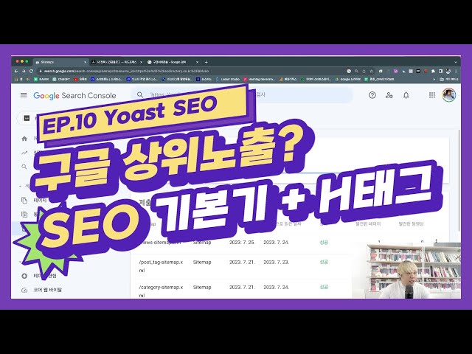Image resolution: width=472 pixels, height=354 pixels.
Task: Click the discovered videos column header
Action: [412, 224]
